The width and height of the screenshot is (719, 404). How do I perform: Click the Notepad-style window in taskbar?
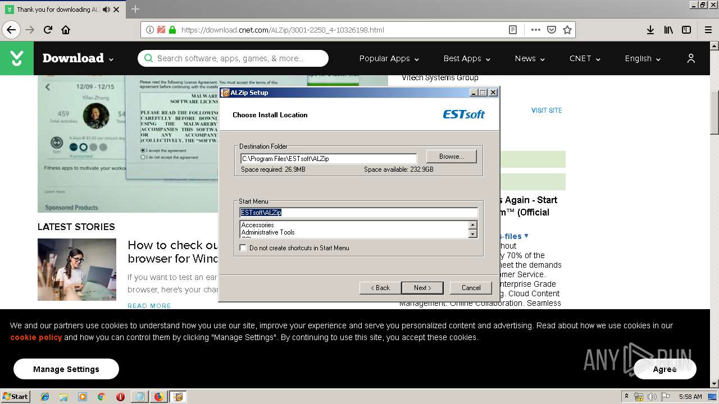[x=139, y=397]
